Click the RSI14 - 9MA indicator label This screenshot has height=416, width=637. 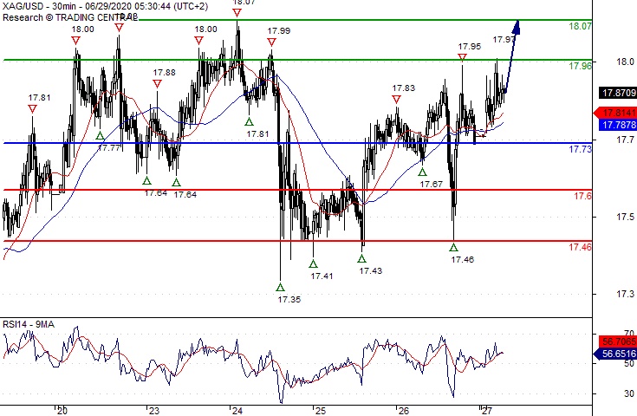click(29, 324)
